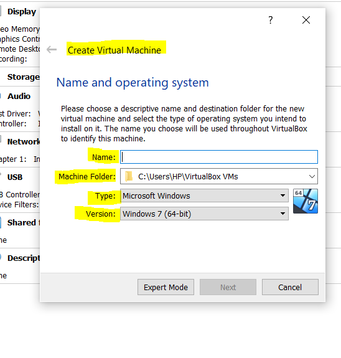
Task: Open USB section in background VirtualBox window
Action: [15, 177]
